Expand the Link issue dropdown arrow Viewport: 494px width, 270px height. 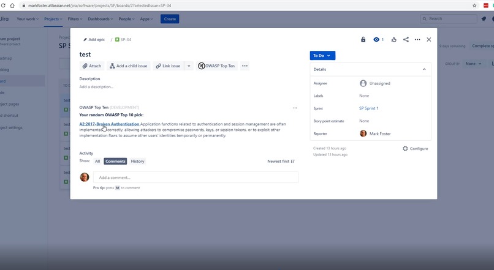189,66
